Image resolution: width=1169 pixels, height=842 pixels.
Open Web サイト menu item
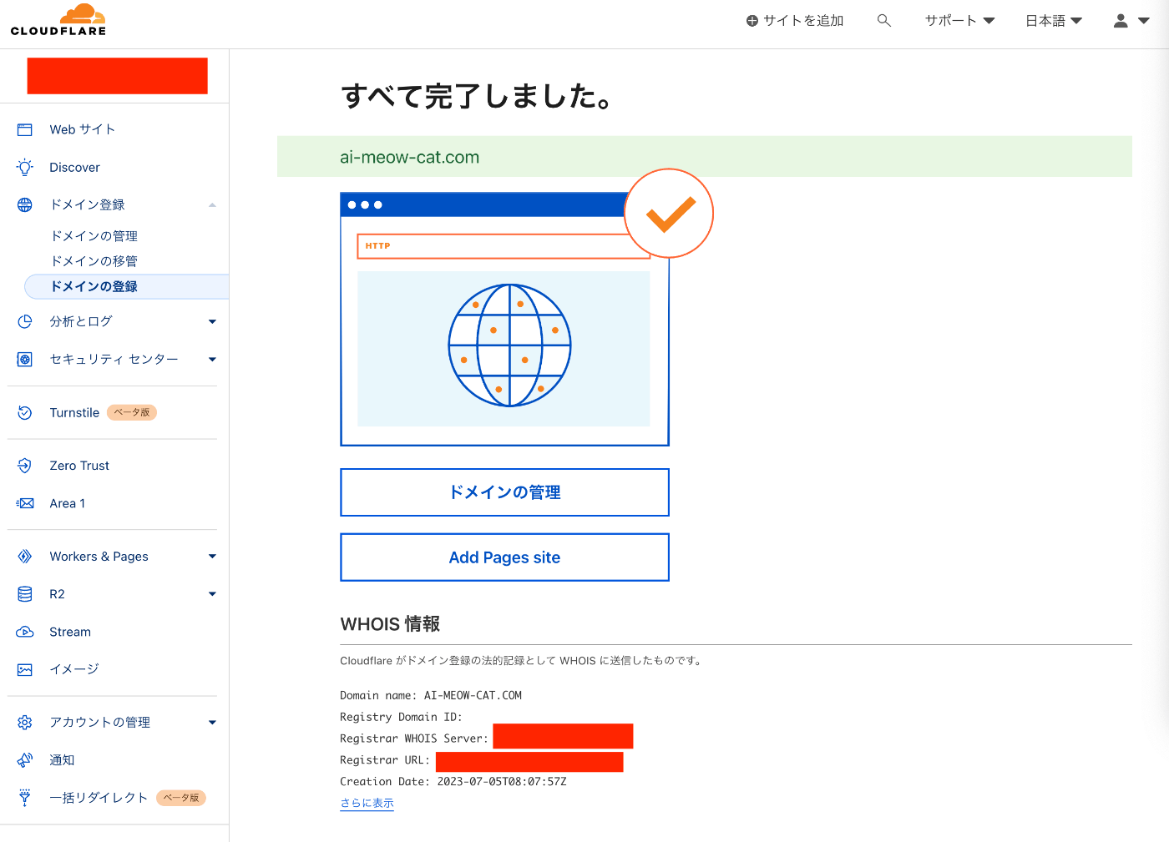tap(82, 129)
